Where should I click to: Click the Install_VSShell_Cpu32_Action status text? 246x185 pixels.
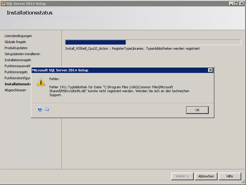pyautogui.click(x=132, y=49)
